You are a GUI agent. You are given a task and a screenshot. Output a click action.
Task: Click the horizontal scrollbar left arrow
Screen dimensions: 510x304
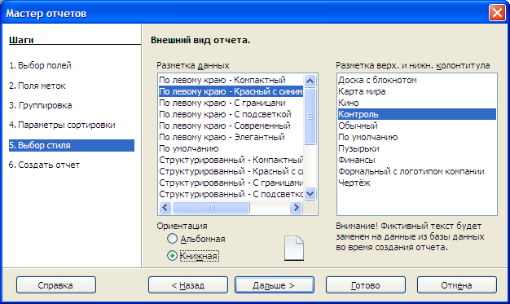pos(165,207)
